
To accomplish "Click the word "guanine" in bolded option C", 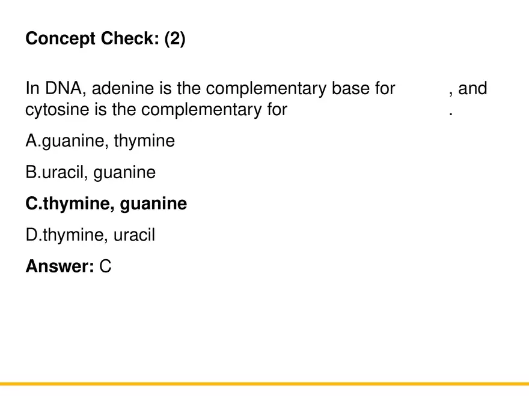I will 153,204.
